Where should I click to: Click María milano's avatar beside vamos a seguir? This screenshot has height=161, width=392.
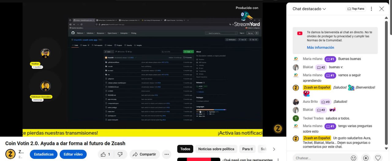click(x=296, y=75)
